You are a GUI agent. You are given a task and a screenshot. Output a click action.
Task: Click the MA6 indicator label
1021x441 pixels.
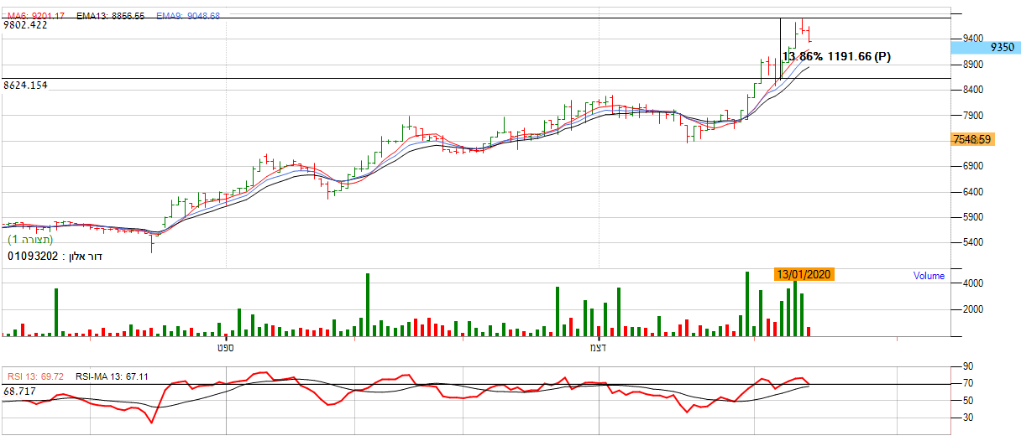point(36,16)
